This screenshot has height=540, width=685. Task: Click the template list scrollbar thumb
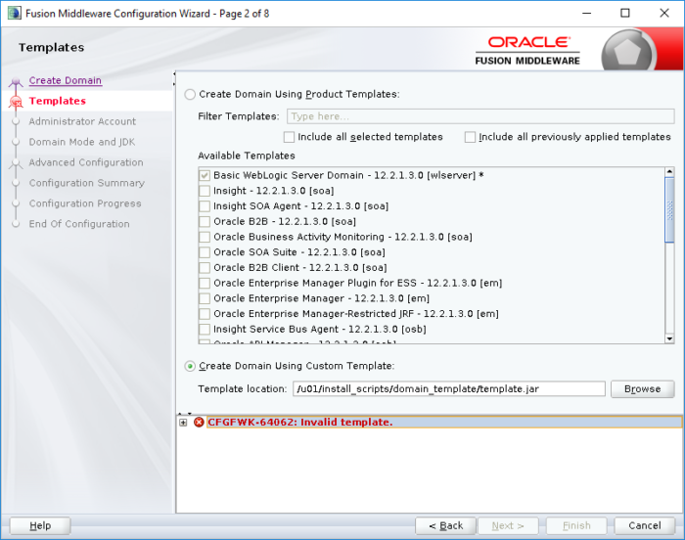click(669, 210)
